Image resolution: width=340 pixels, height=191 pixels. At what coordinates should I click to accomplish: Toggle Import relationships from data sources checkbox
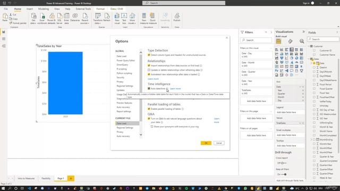(149, 65)
